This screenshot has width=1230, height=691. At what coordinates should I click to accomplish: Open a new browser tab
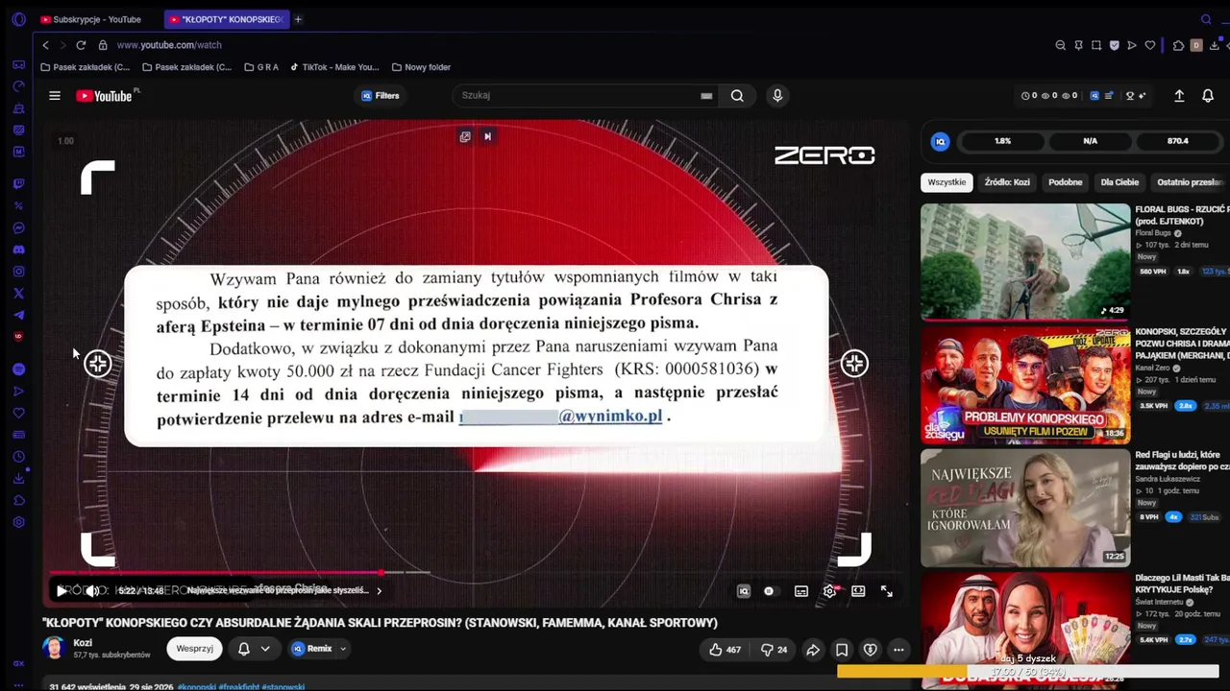coord(298,19)
